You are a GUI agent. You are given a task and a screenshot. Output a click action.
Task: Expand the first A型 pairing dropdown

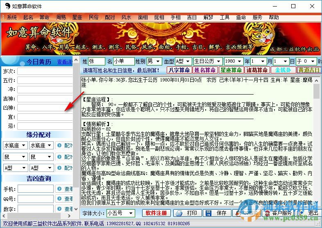tap(24, 168)
